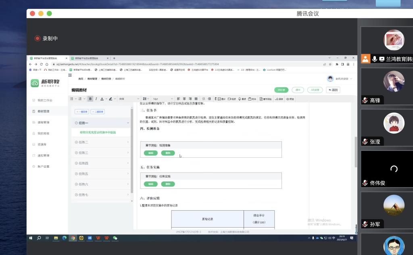Open the line height dropdown
This screenshot has height=255, width=413.
point(146,99)
